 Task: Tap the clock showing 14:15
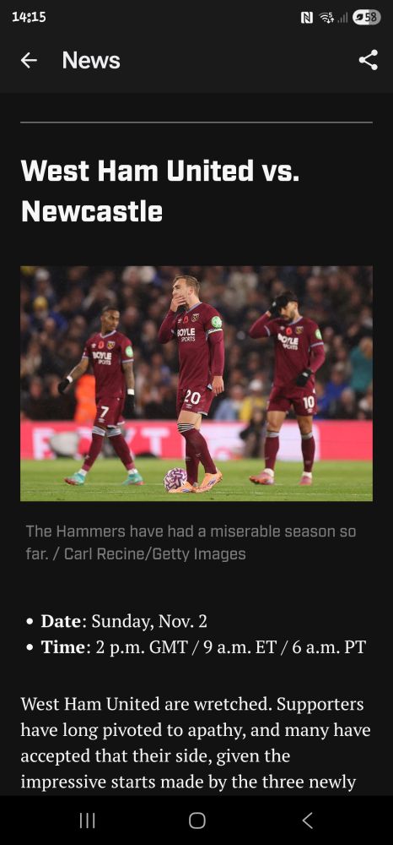point(29,17)
